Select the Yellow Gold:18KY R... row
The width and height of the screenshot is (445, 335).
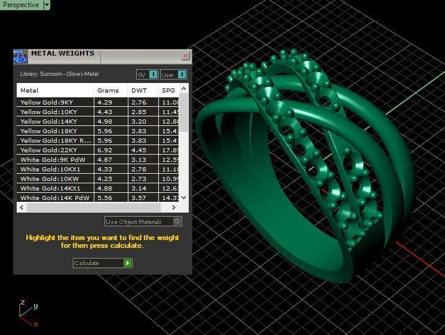tap(98, 140)
